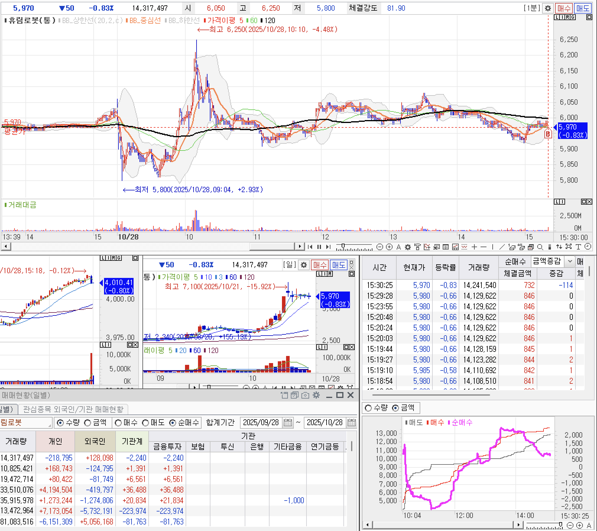Select the 수량 radio above net-buy chart
This screenshot has height=531, width=597.
(368, 408)
